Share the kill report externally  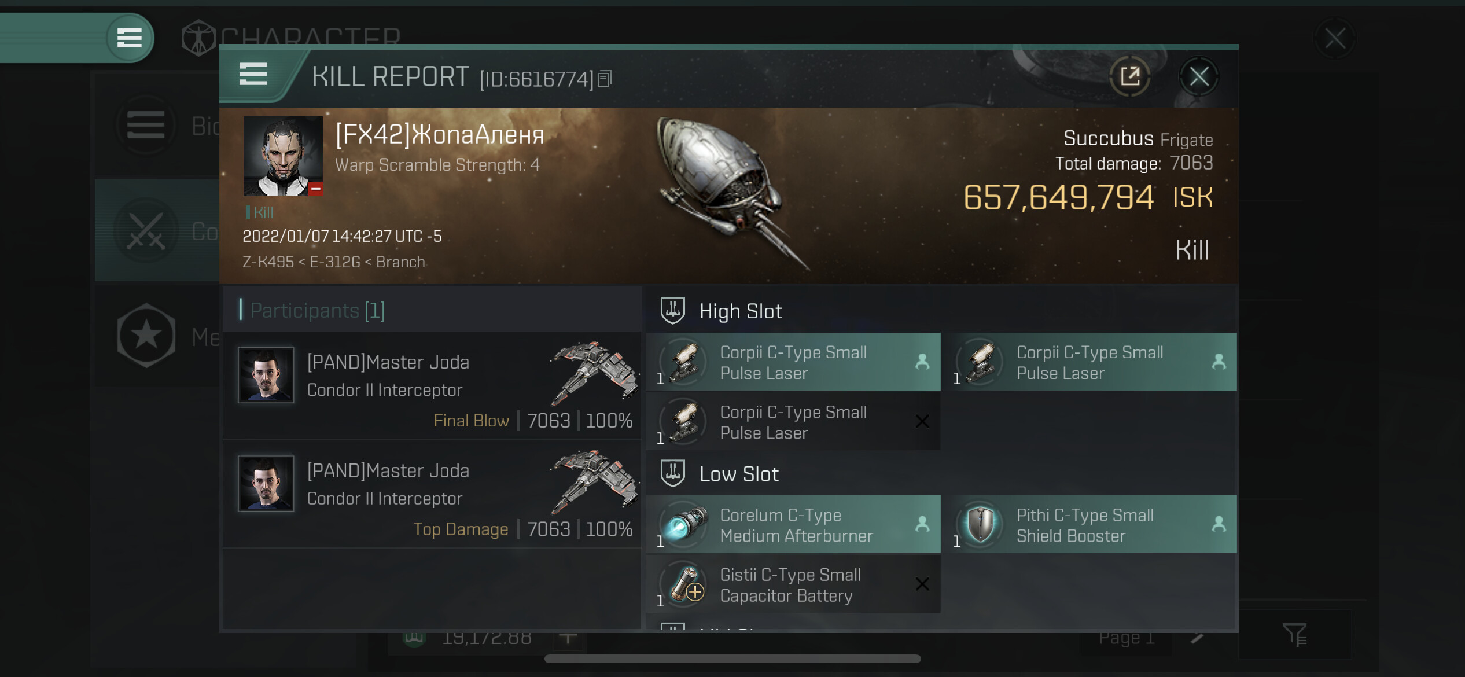[1129, 76]
